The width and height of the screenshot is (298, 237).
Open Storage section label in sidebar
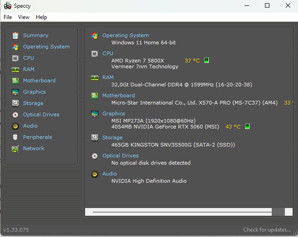click(33, 103)
